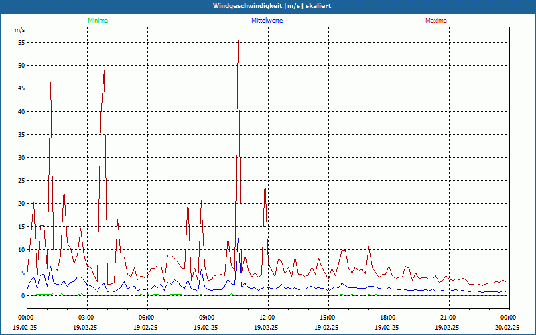
Task: Click the 21:00 time axis label
Action: click(449, 318)
